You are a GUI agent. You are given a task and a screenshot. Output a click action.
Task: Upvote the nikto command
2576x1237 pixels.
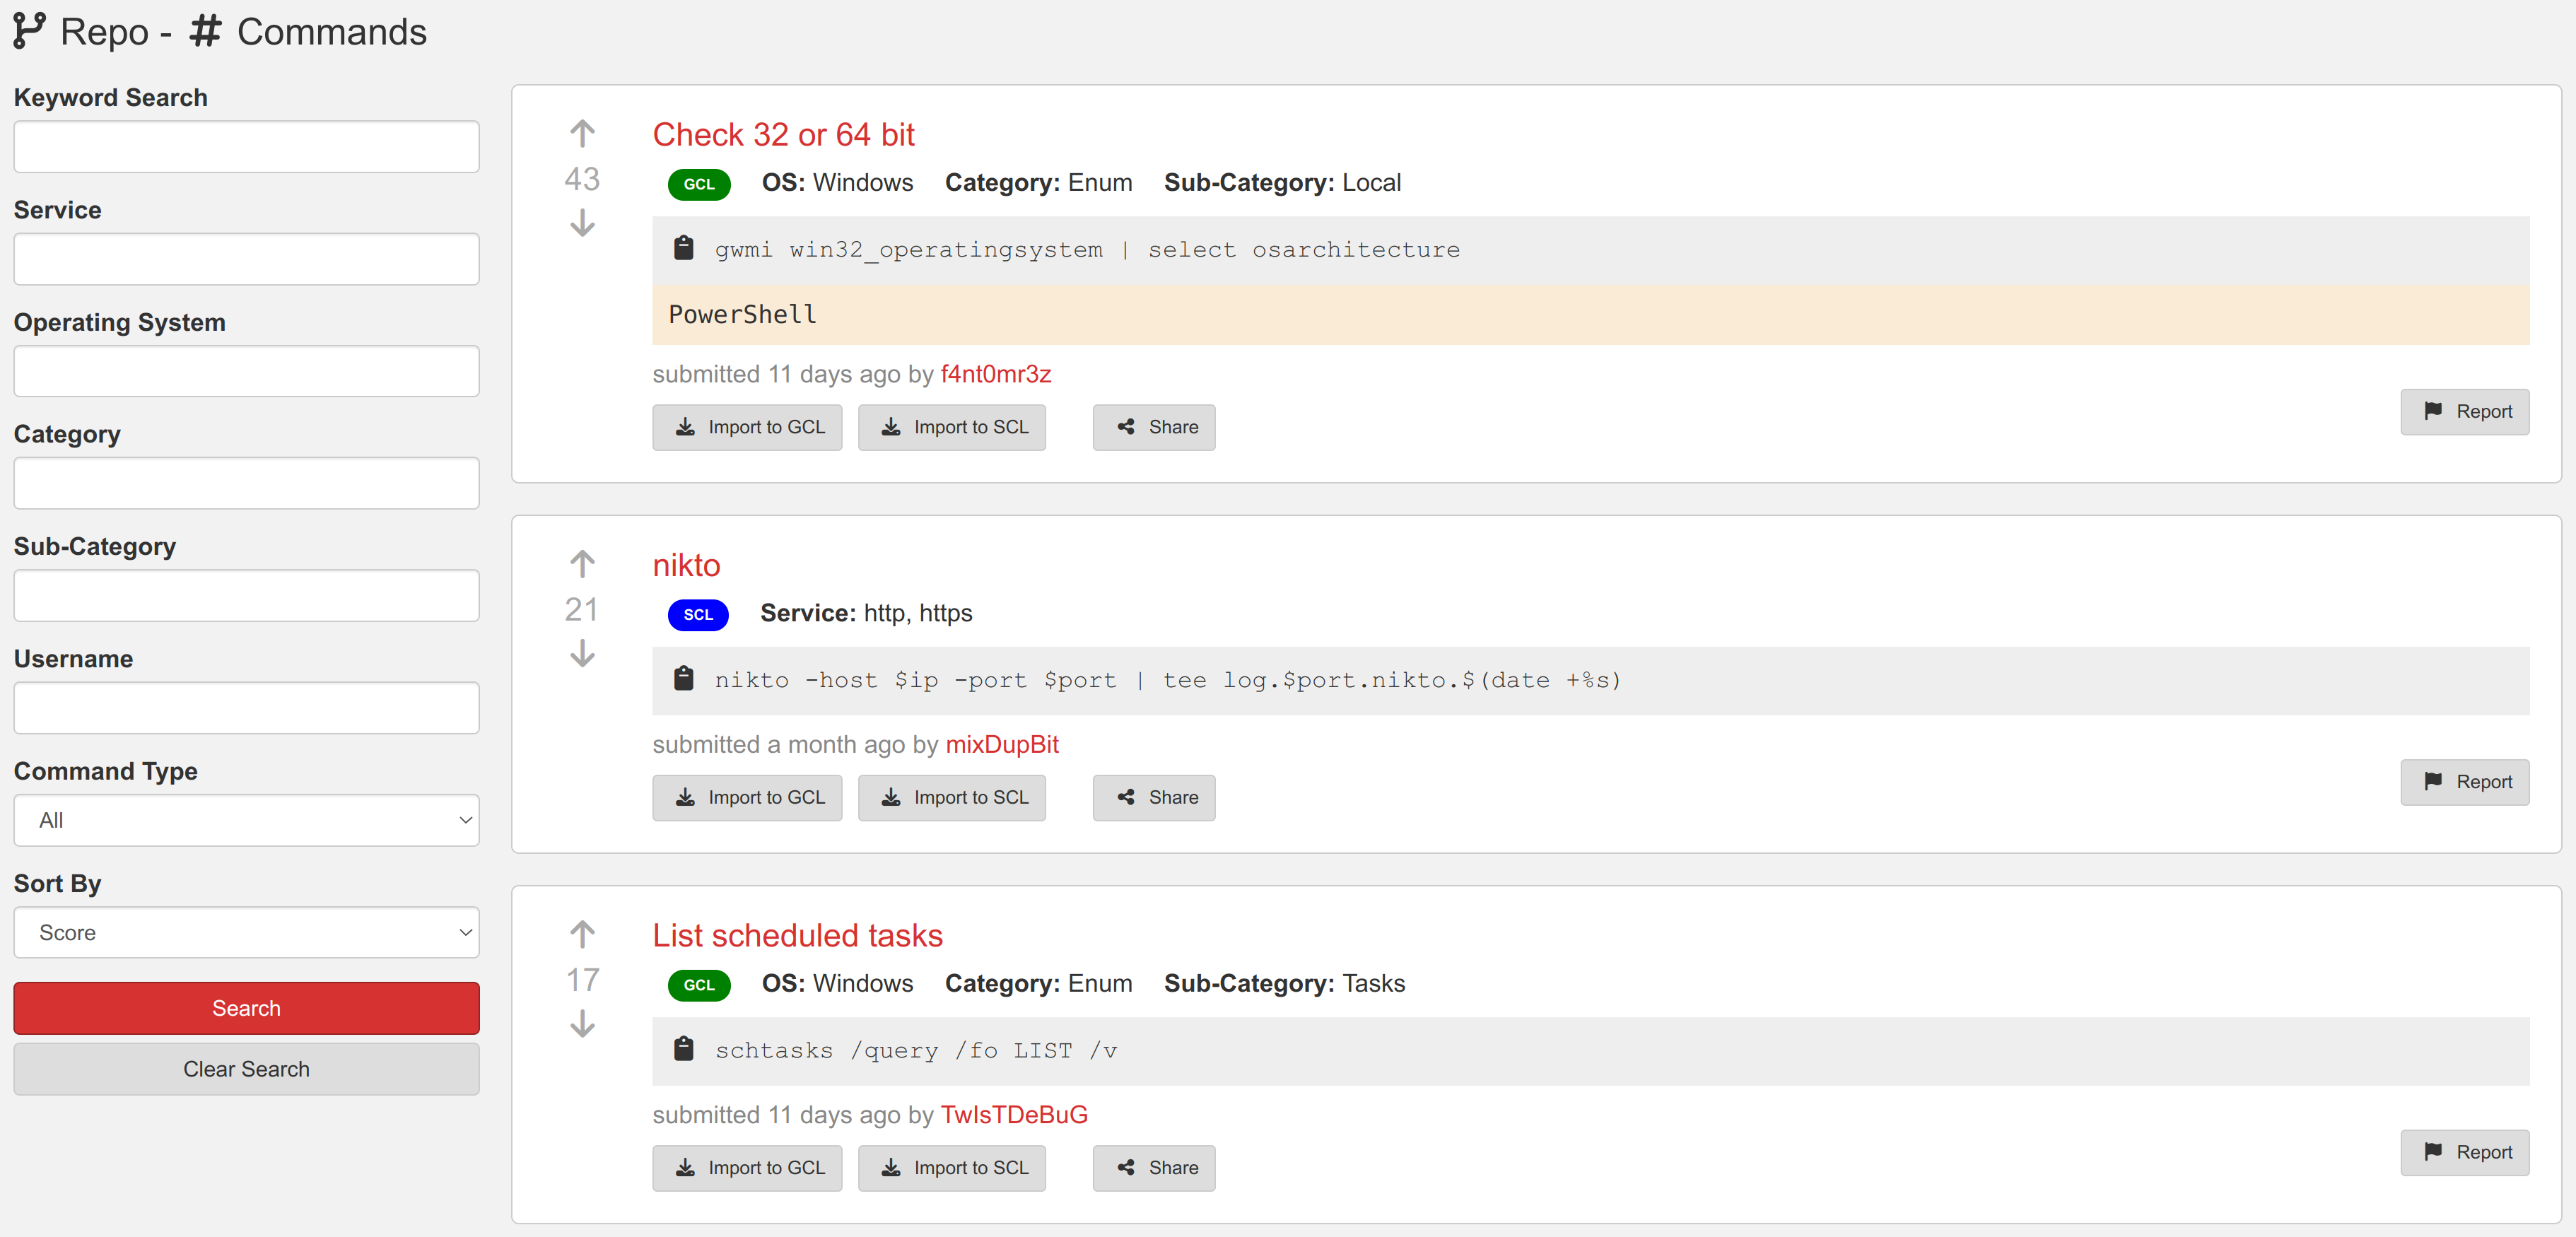[x=582, y=564]
